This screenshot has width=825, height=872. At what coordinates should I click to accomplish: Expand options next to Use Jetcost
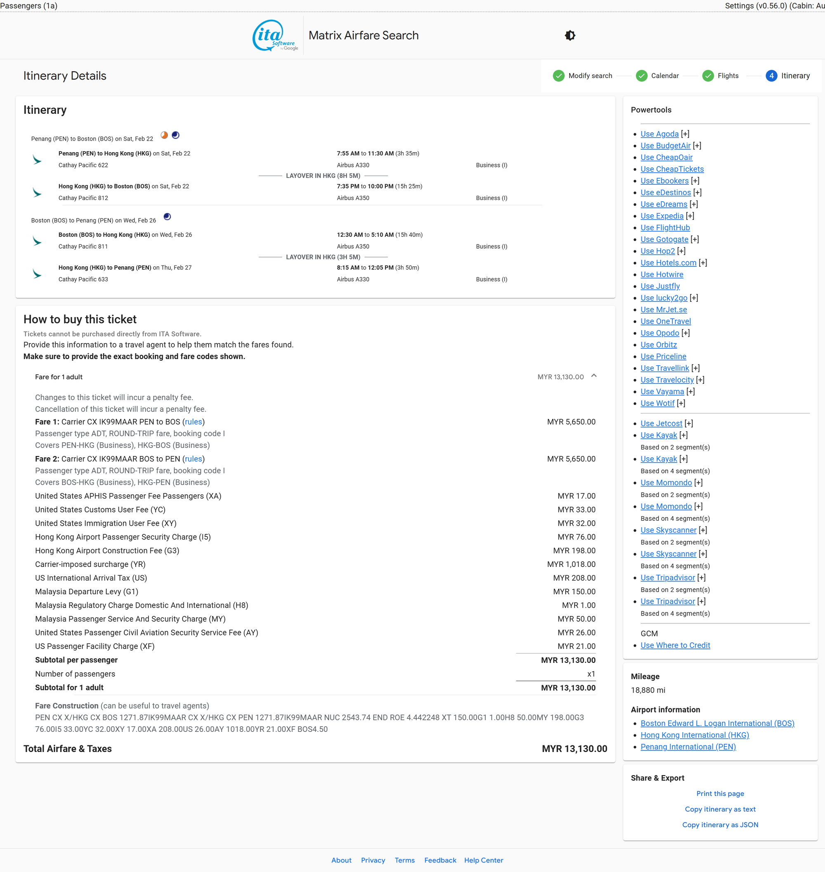coord(689,423)
